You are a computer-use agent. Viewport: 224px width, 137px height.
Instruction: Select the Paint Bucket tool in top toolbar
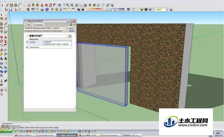(x=37, y=5)
